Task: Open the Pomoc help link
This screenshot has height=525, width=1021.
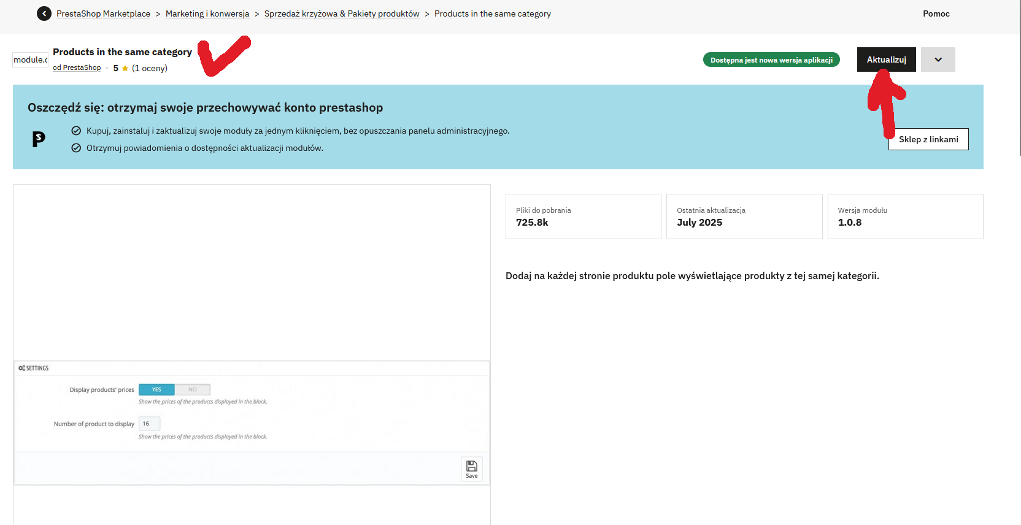Action: click(x=936, y=13)
